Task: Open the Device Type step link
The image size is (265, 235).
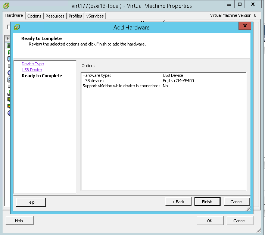Action: click(33, 64)
